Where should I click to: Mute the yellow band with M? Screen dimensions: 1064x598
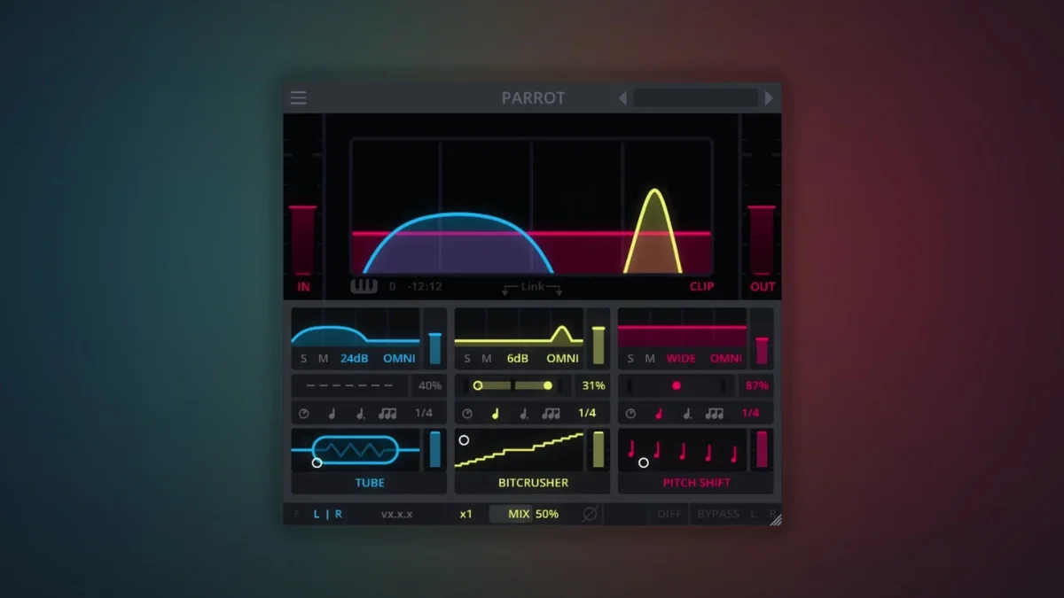pyautogui.click(x=487, y=359)
